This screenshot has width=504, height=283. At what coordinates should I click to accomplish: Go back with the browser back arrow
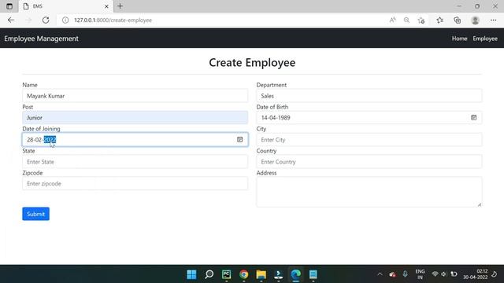[11, 20]
